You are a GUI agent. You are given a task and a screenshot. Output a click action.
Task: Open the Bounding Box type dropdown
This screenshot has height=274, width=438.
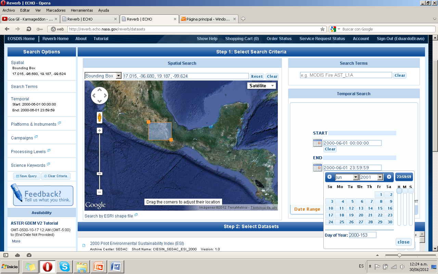[103, 76]
